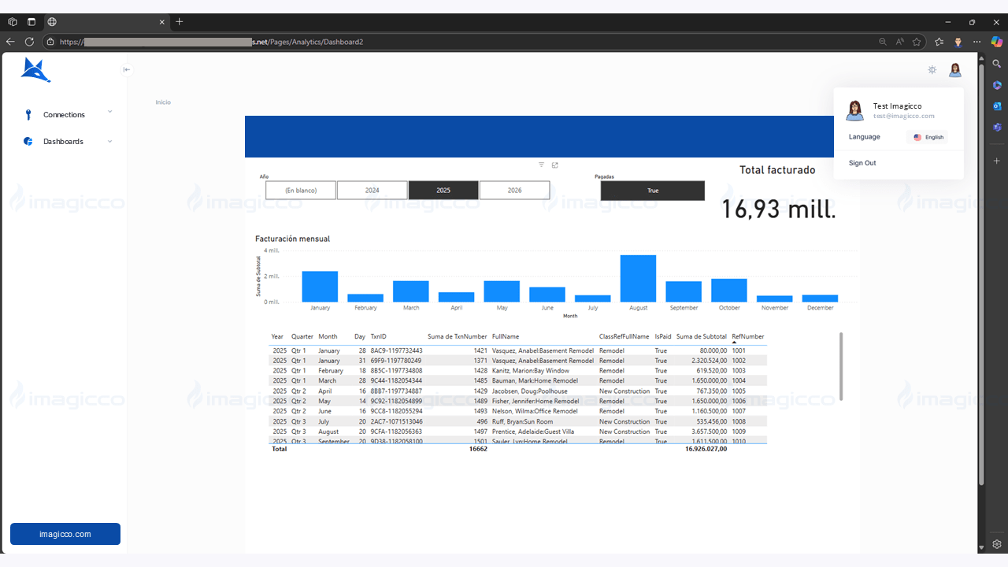Open Outlook from the Edge sidebar

997,106
